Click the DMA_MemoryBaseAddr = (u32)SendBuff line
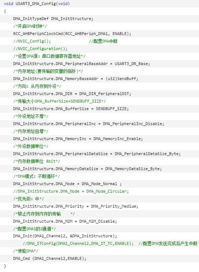Screen dimensions: 199x272 coord(76,79)
